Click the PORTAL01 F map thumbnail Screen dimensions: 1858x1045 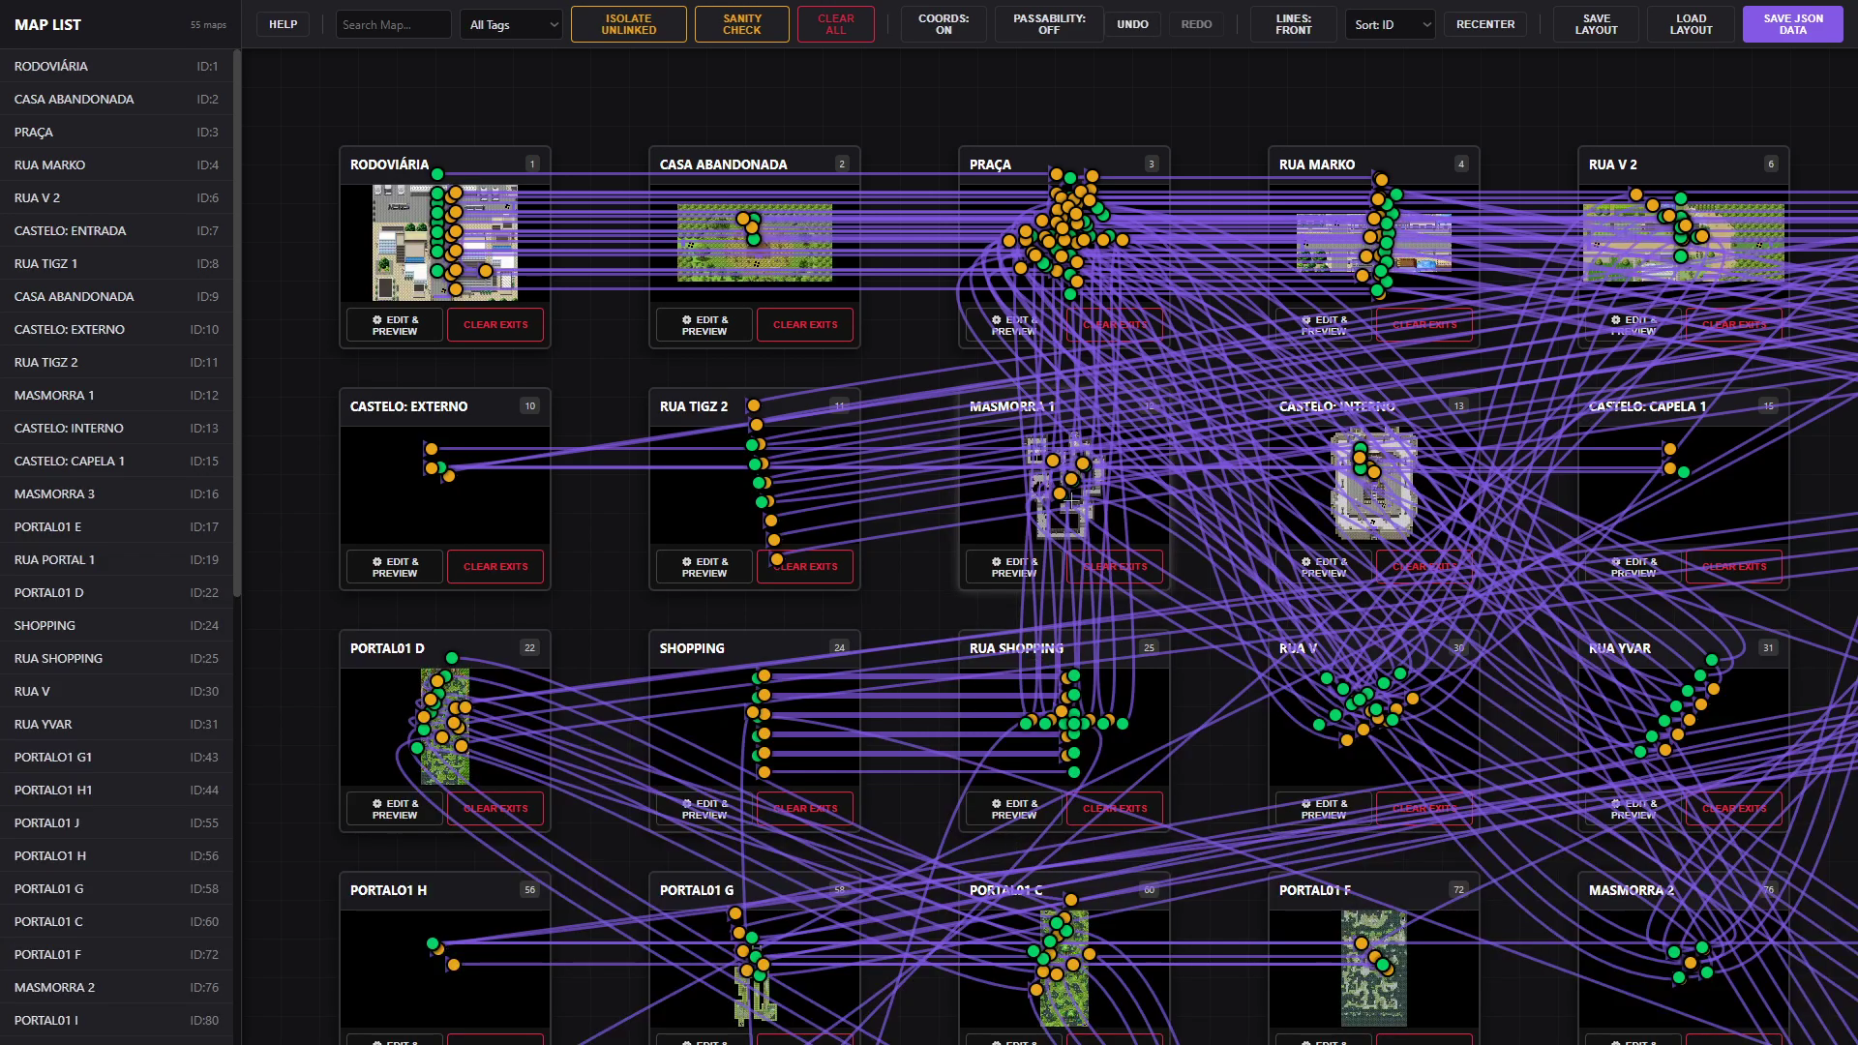(x=1374, y=969)
